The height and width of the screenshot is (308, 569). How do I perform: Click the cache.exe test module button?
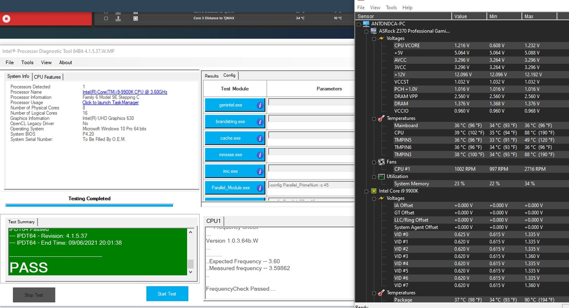point(235,138)
